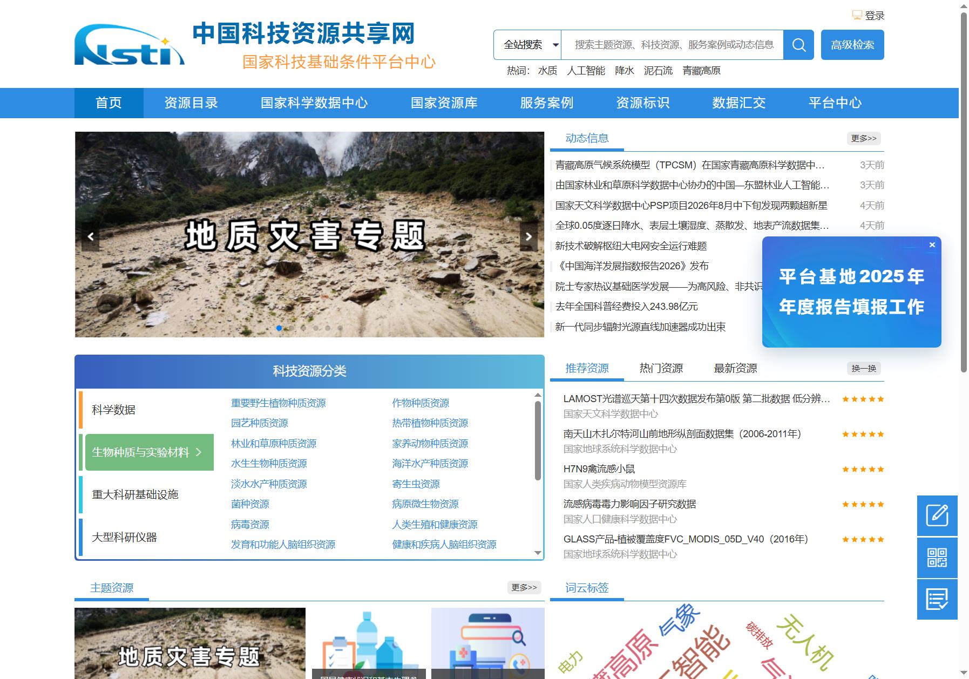Select the first carousel indicator dot
This screenshot has width=969, height=679.
point(279,328)
